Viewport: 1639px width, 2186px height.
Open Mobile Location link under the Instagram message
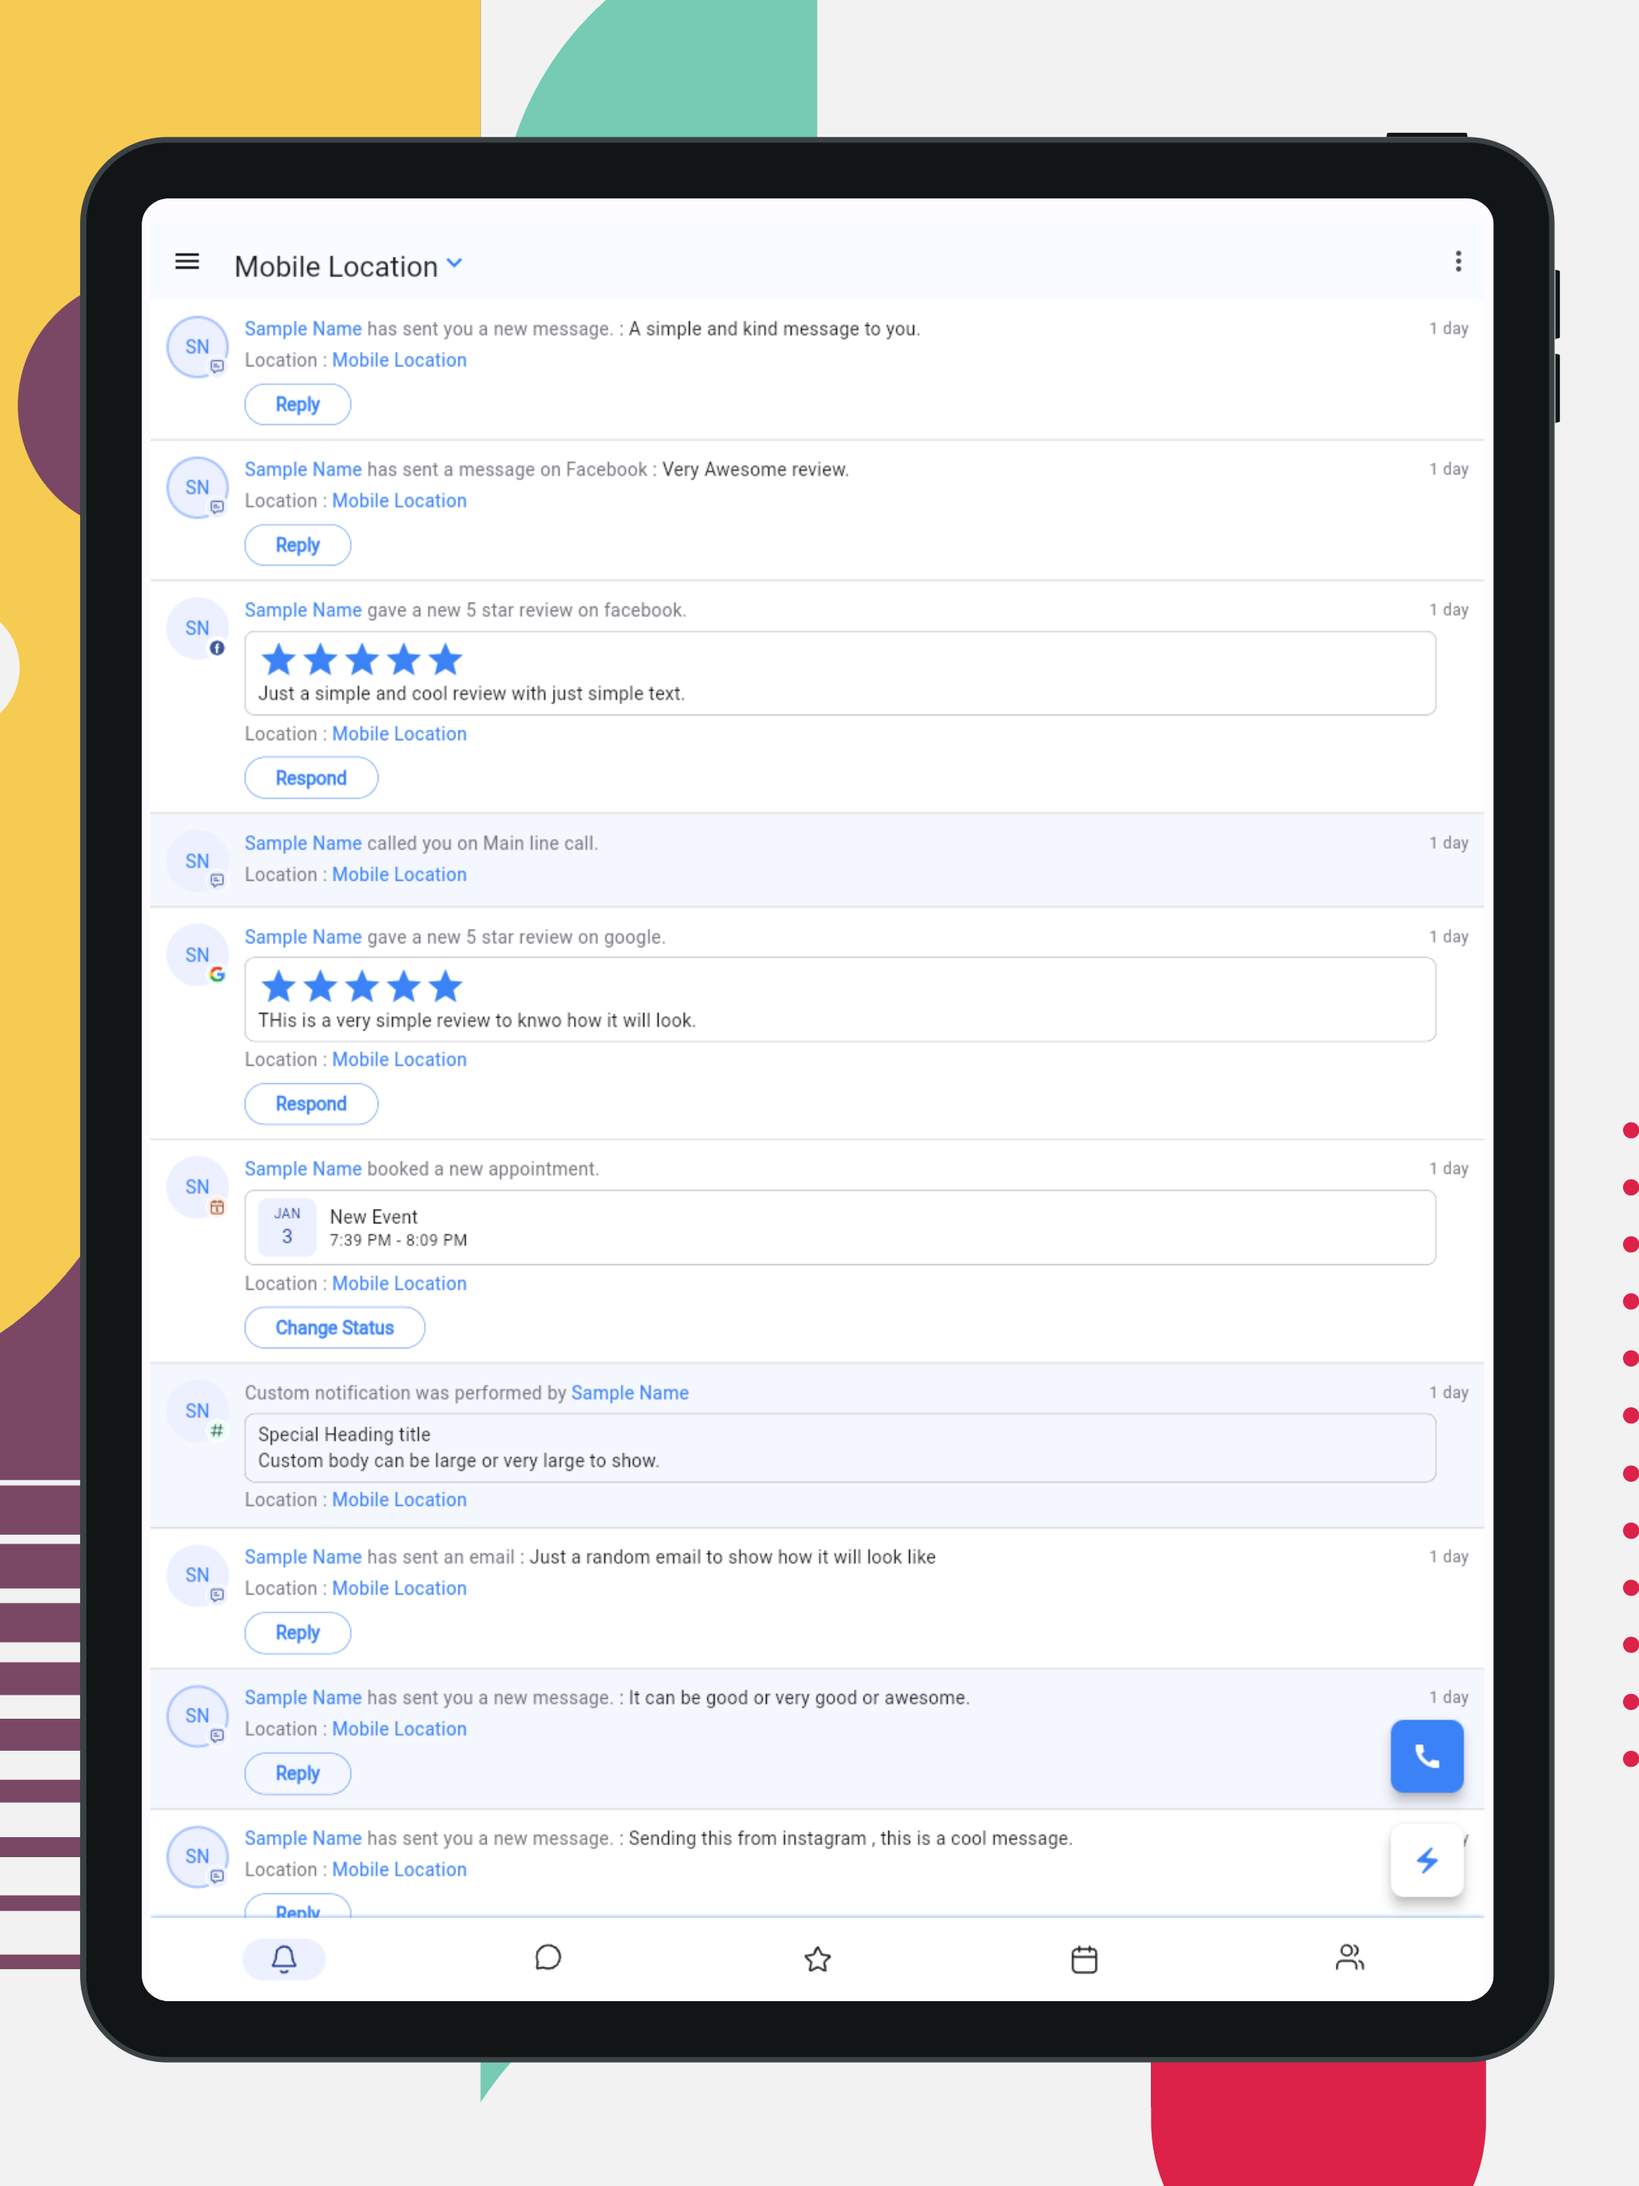399,1869
